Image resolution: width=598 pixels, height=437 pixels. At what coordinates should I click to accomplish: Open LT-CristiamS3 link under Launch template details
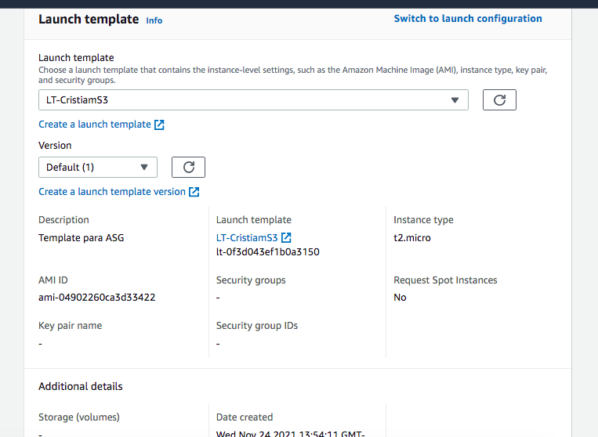click(247, 238)
